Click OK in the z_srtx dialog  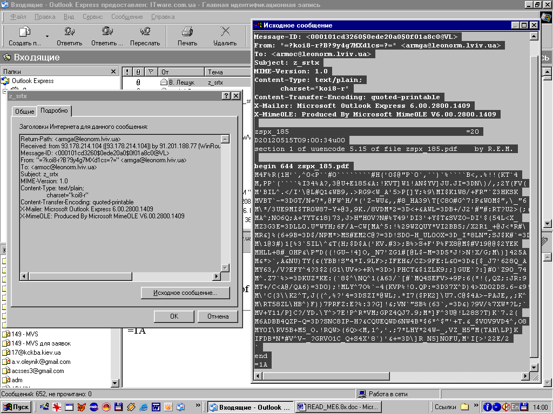pyautogui.click(x=174, y=316)
